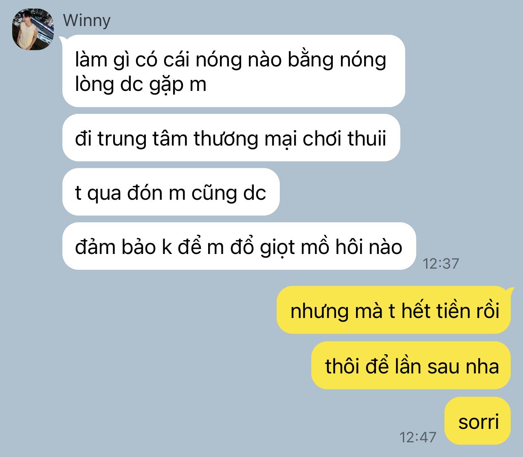Click the word 'đảm bảo' in fourth message
The width and height of the screenshot is (523, 457).
[116, 247]
